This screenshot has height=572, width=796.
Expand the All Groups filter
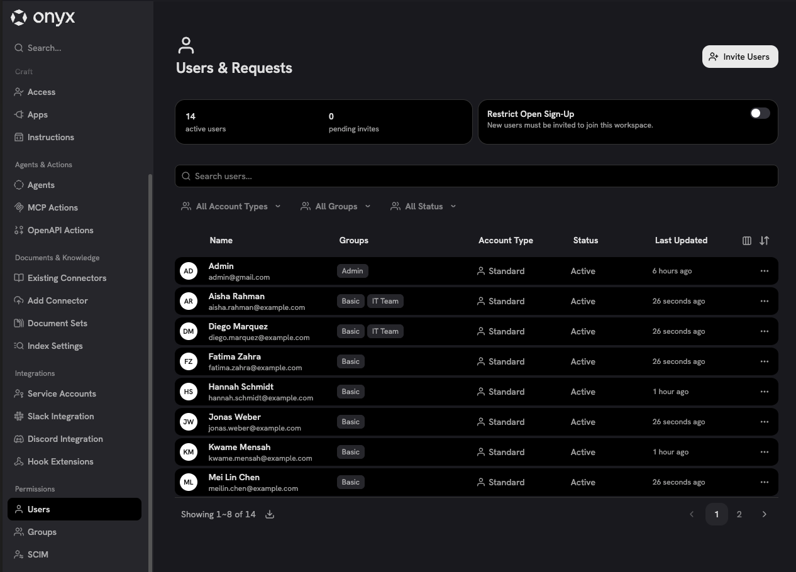(x=336, y=206)
